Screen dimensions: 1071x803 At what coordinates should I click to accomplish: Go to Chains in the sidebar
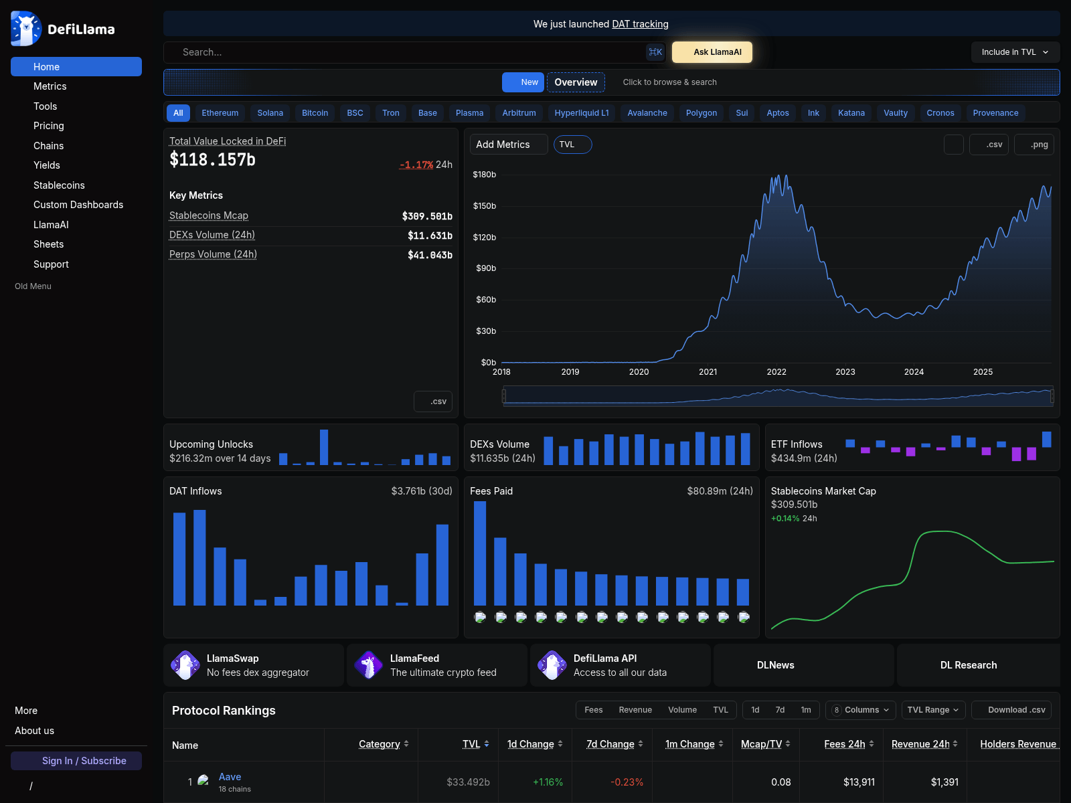[76, 146]
